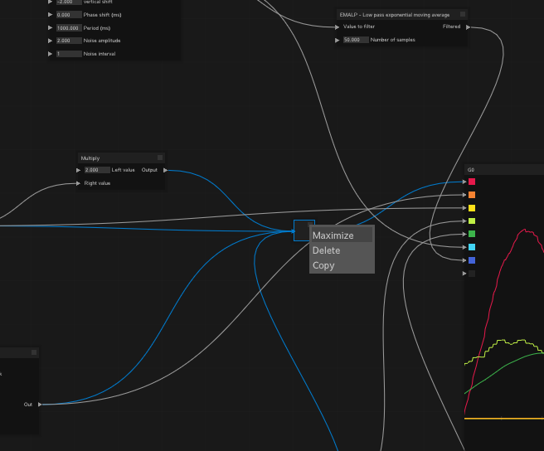The height and width of the screenshot is (451, 544).
Task: Click the Noise interval input pin
Action: click(50, 54)
